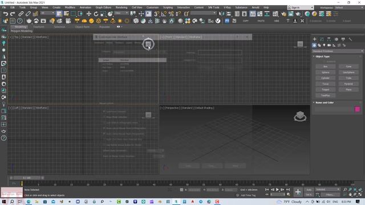The image size is (365, 205).
Task: Open the reference coordinate View dropdown
Action: click(x=121, y=13)
